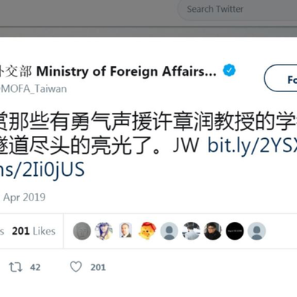Open the anime girl liker avatar
The image size is (297, 297).
104,231
